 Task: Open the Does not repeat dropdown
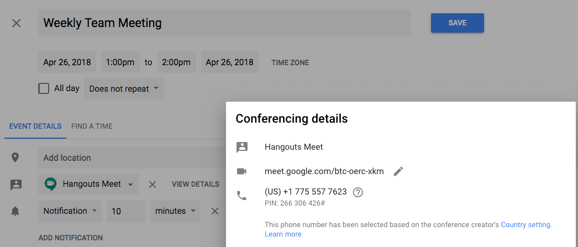point(123,89)
